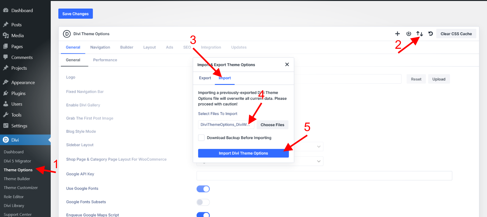
Task: Toggle Use Google Fonts switch
Action: 203,189
